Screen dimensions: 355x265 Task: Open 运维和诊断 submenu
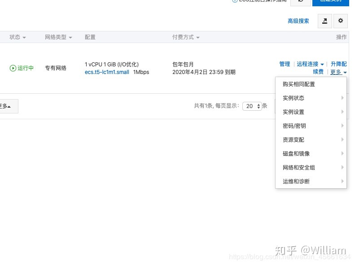click(x=311, y=181)
